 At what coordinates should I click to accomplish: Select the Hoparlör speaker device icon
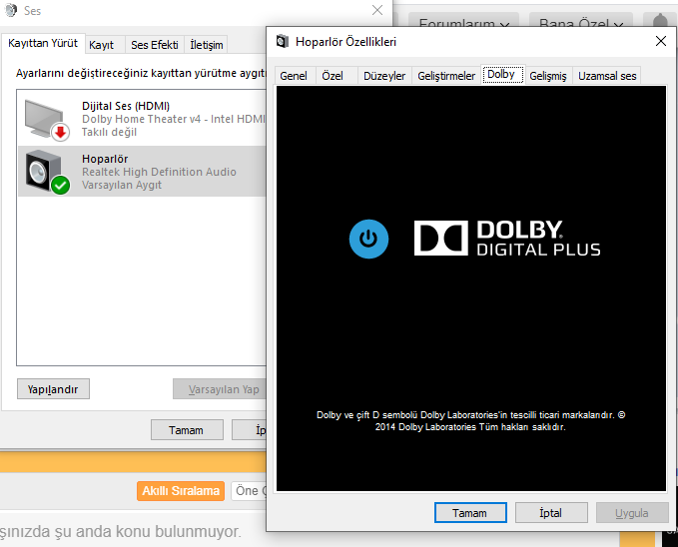tap(45, 172)
